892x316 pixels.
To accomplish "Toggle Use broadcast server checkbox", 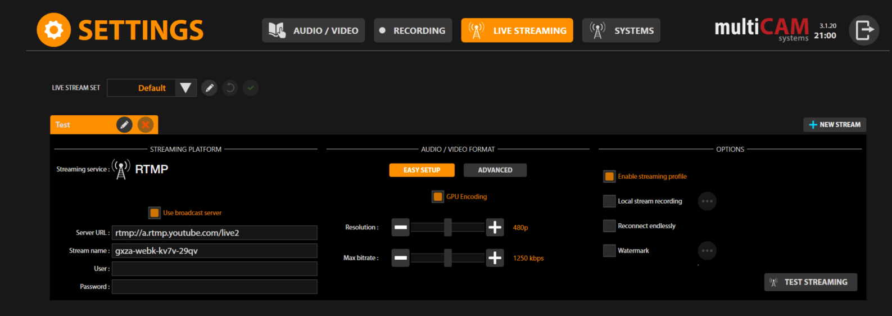I will (x=155, y=213).
